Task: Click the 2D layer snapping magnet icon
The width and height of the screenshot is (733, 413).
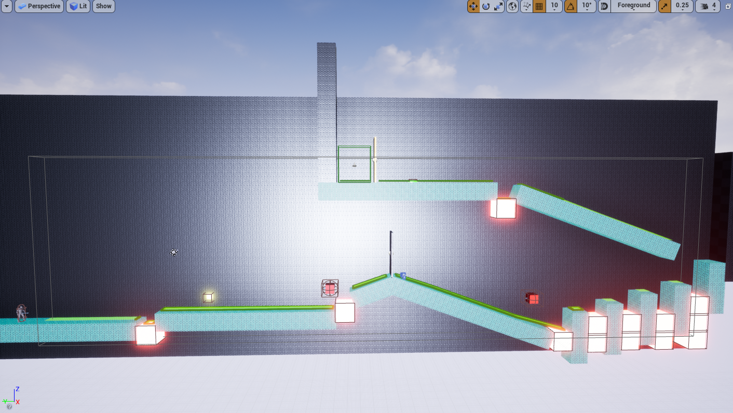Action: (x=604, y=6)
